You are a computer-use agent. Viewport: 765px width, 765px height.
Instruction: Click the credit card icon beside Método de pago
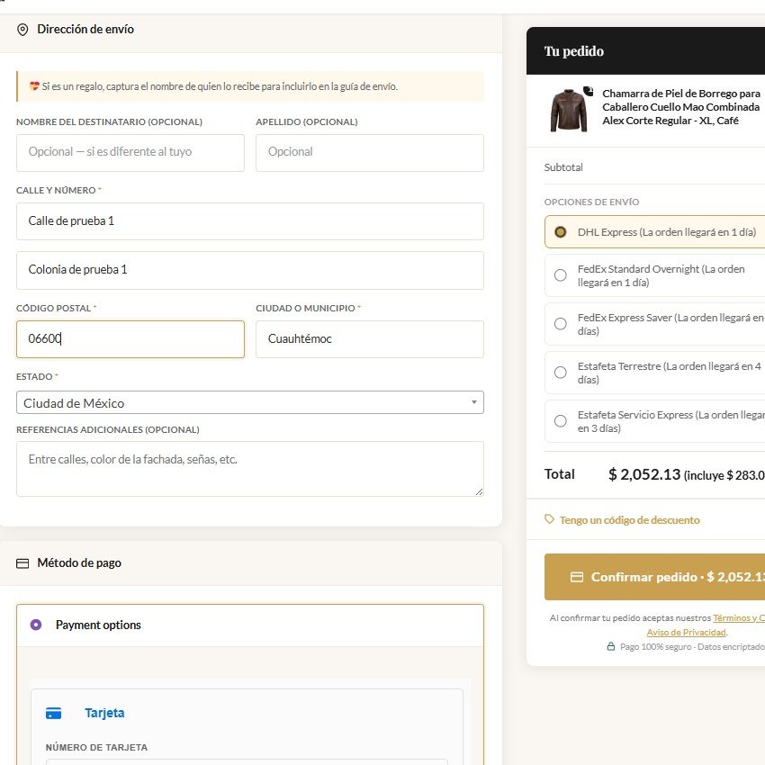pos(22,563)
